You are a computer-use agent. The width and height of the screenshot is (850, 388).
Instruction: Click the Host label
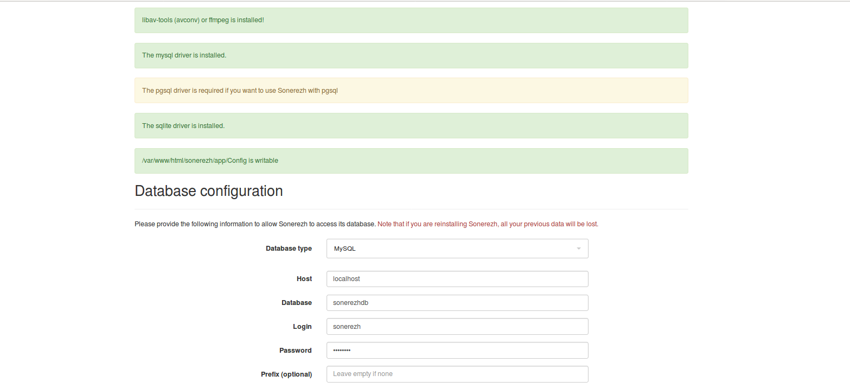[x=304, y=279]
